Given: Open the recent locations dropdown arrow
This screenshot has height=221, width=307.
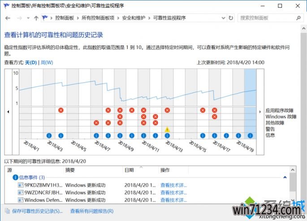Looking at the screenshot, I should coord(28,18).
